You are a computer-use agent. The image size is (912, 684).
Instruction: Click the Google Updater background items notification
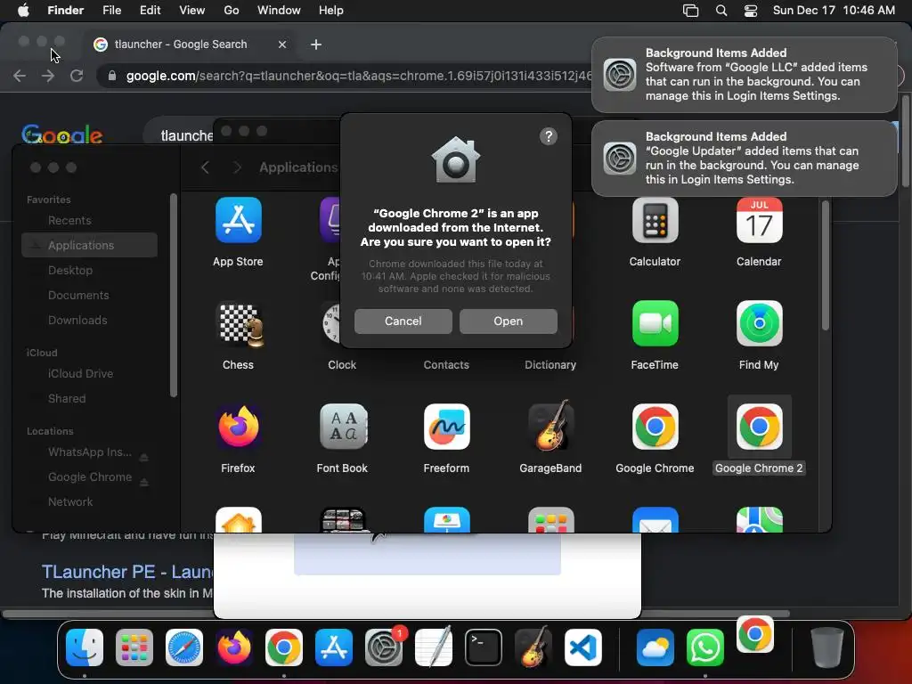tap(744, 159)
